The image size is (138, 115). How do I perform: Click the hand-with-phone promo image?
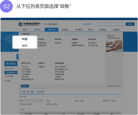coord(114,46)
